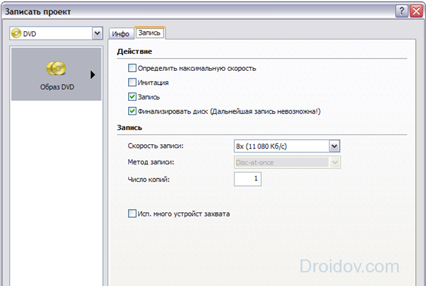This screenshot has height=286, width=426.
Task: Click the disc icon in DVD selector
Action: pos(16,33)
